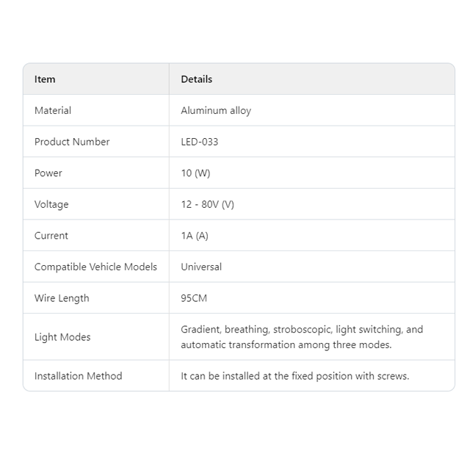470x470 pixels.
Task: Select the "Installation Method" row label
Action: coord(79,376)
